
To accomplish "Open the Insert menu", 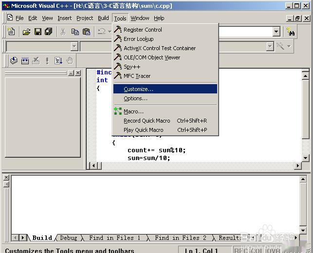I will (x=64, y=18).
